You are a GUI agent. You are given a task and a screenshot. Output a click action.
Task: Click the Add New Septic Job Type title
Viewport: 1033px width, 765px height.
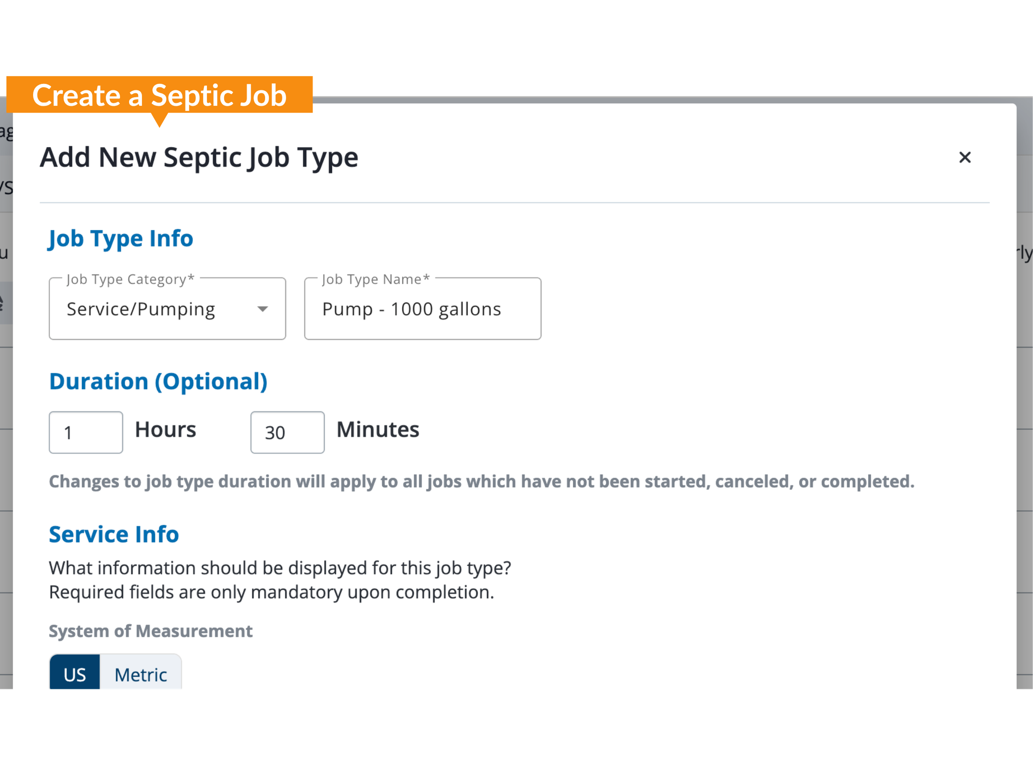199,158
